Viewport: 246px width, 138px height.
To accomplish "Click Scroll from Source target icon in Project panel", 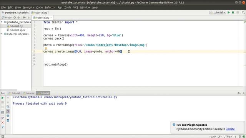I will [x=15, y=18].
